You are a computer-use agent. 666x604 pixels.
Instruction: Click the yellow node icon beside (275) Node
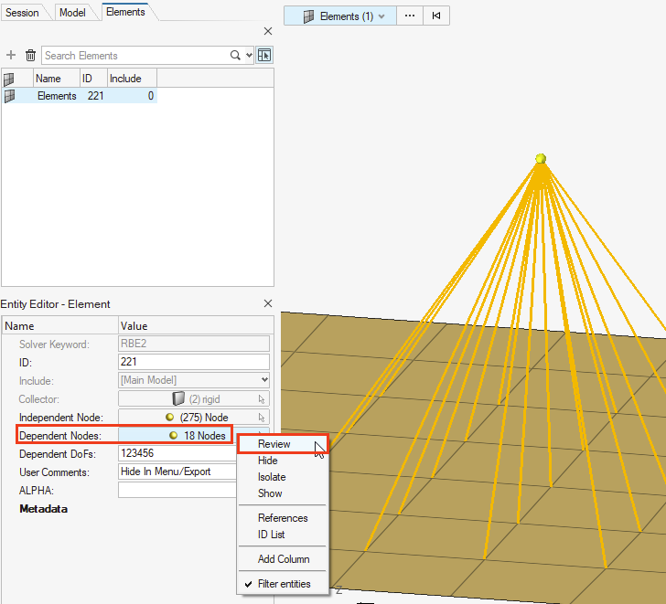(x=170, y=417)
